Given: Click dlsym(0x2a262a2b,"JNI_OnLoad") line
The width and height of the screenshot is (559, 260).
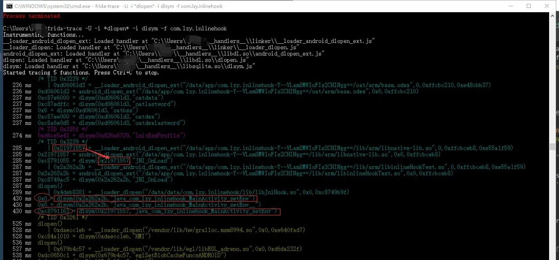Looking at the screenshot, I should (105, 179).
